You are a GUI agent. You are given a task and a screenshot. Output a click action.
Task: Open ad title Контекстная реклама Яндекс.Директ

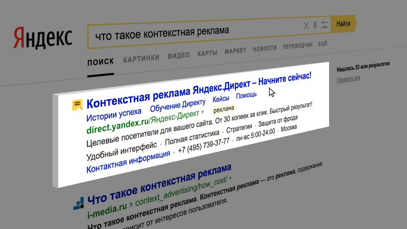coord(198,90)
